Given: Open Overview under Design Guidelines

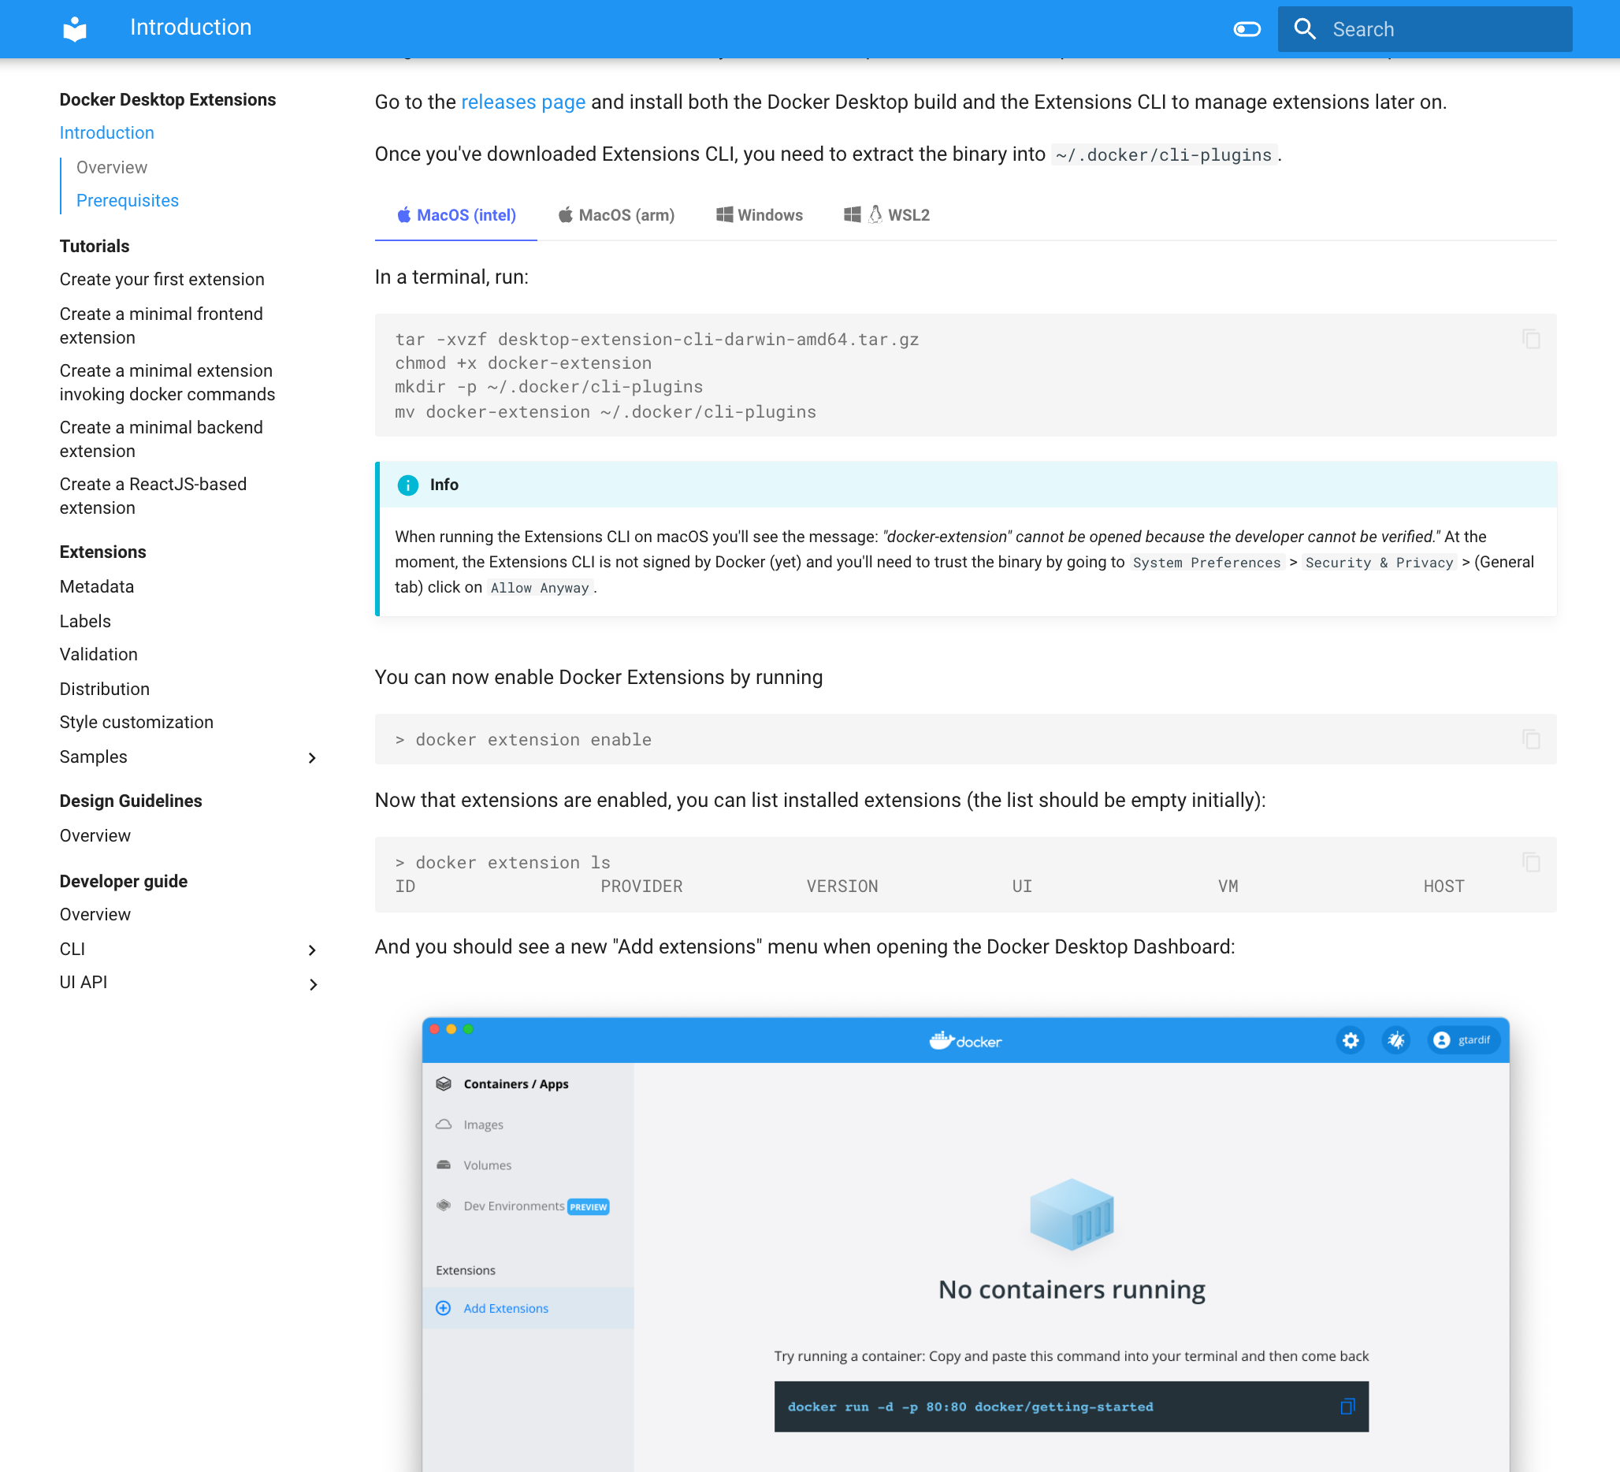Looking at the screenshot, I should [x=95, y=835].
